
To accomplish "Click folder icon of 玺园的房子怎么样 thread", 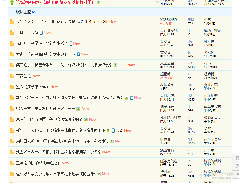I will (12, 87).
